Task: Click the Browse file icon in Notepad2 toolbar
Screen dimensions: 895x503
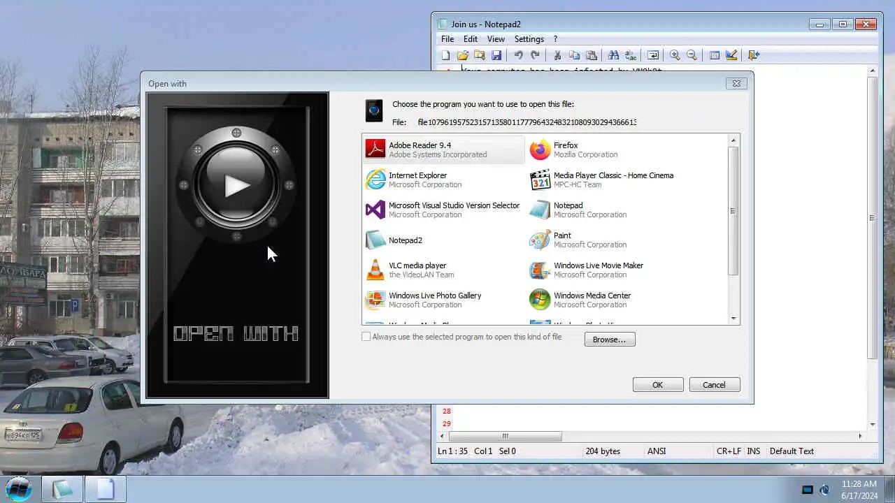Action: click(480, 55)
